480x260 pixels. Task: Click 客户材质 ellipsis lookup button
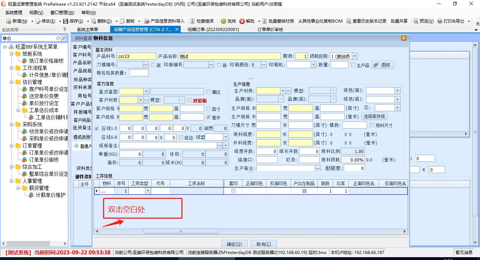click(x=146, y=100)
